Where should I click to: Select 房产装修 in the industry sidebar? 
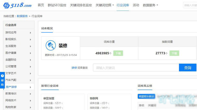[x=11, y=87]
